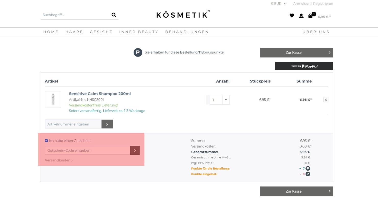
Task: Click P icon beside Punkte für die Bestellung
Action: [x=308, y=168]
